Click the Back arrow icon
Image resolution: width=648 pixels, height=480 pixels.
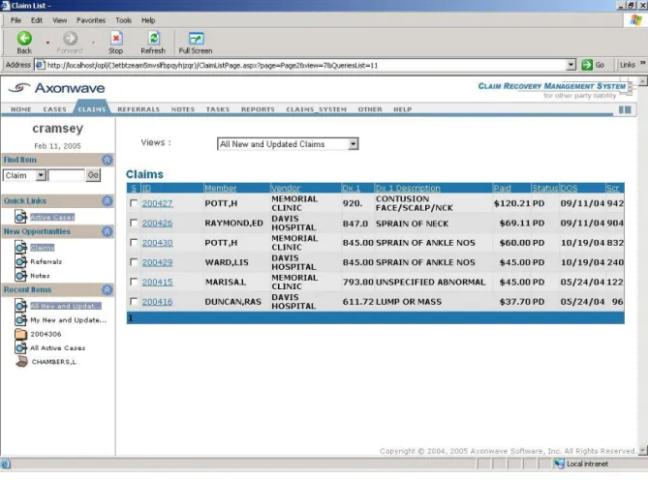pyautogui.click(x=24, y=39)
